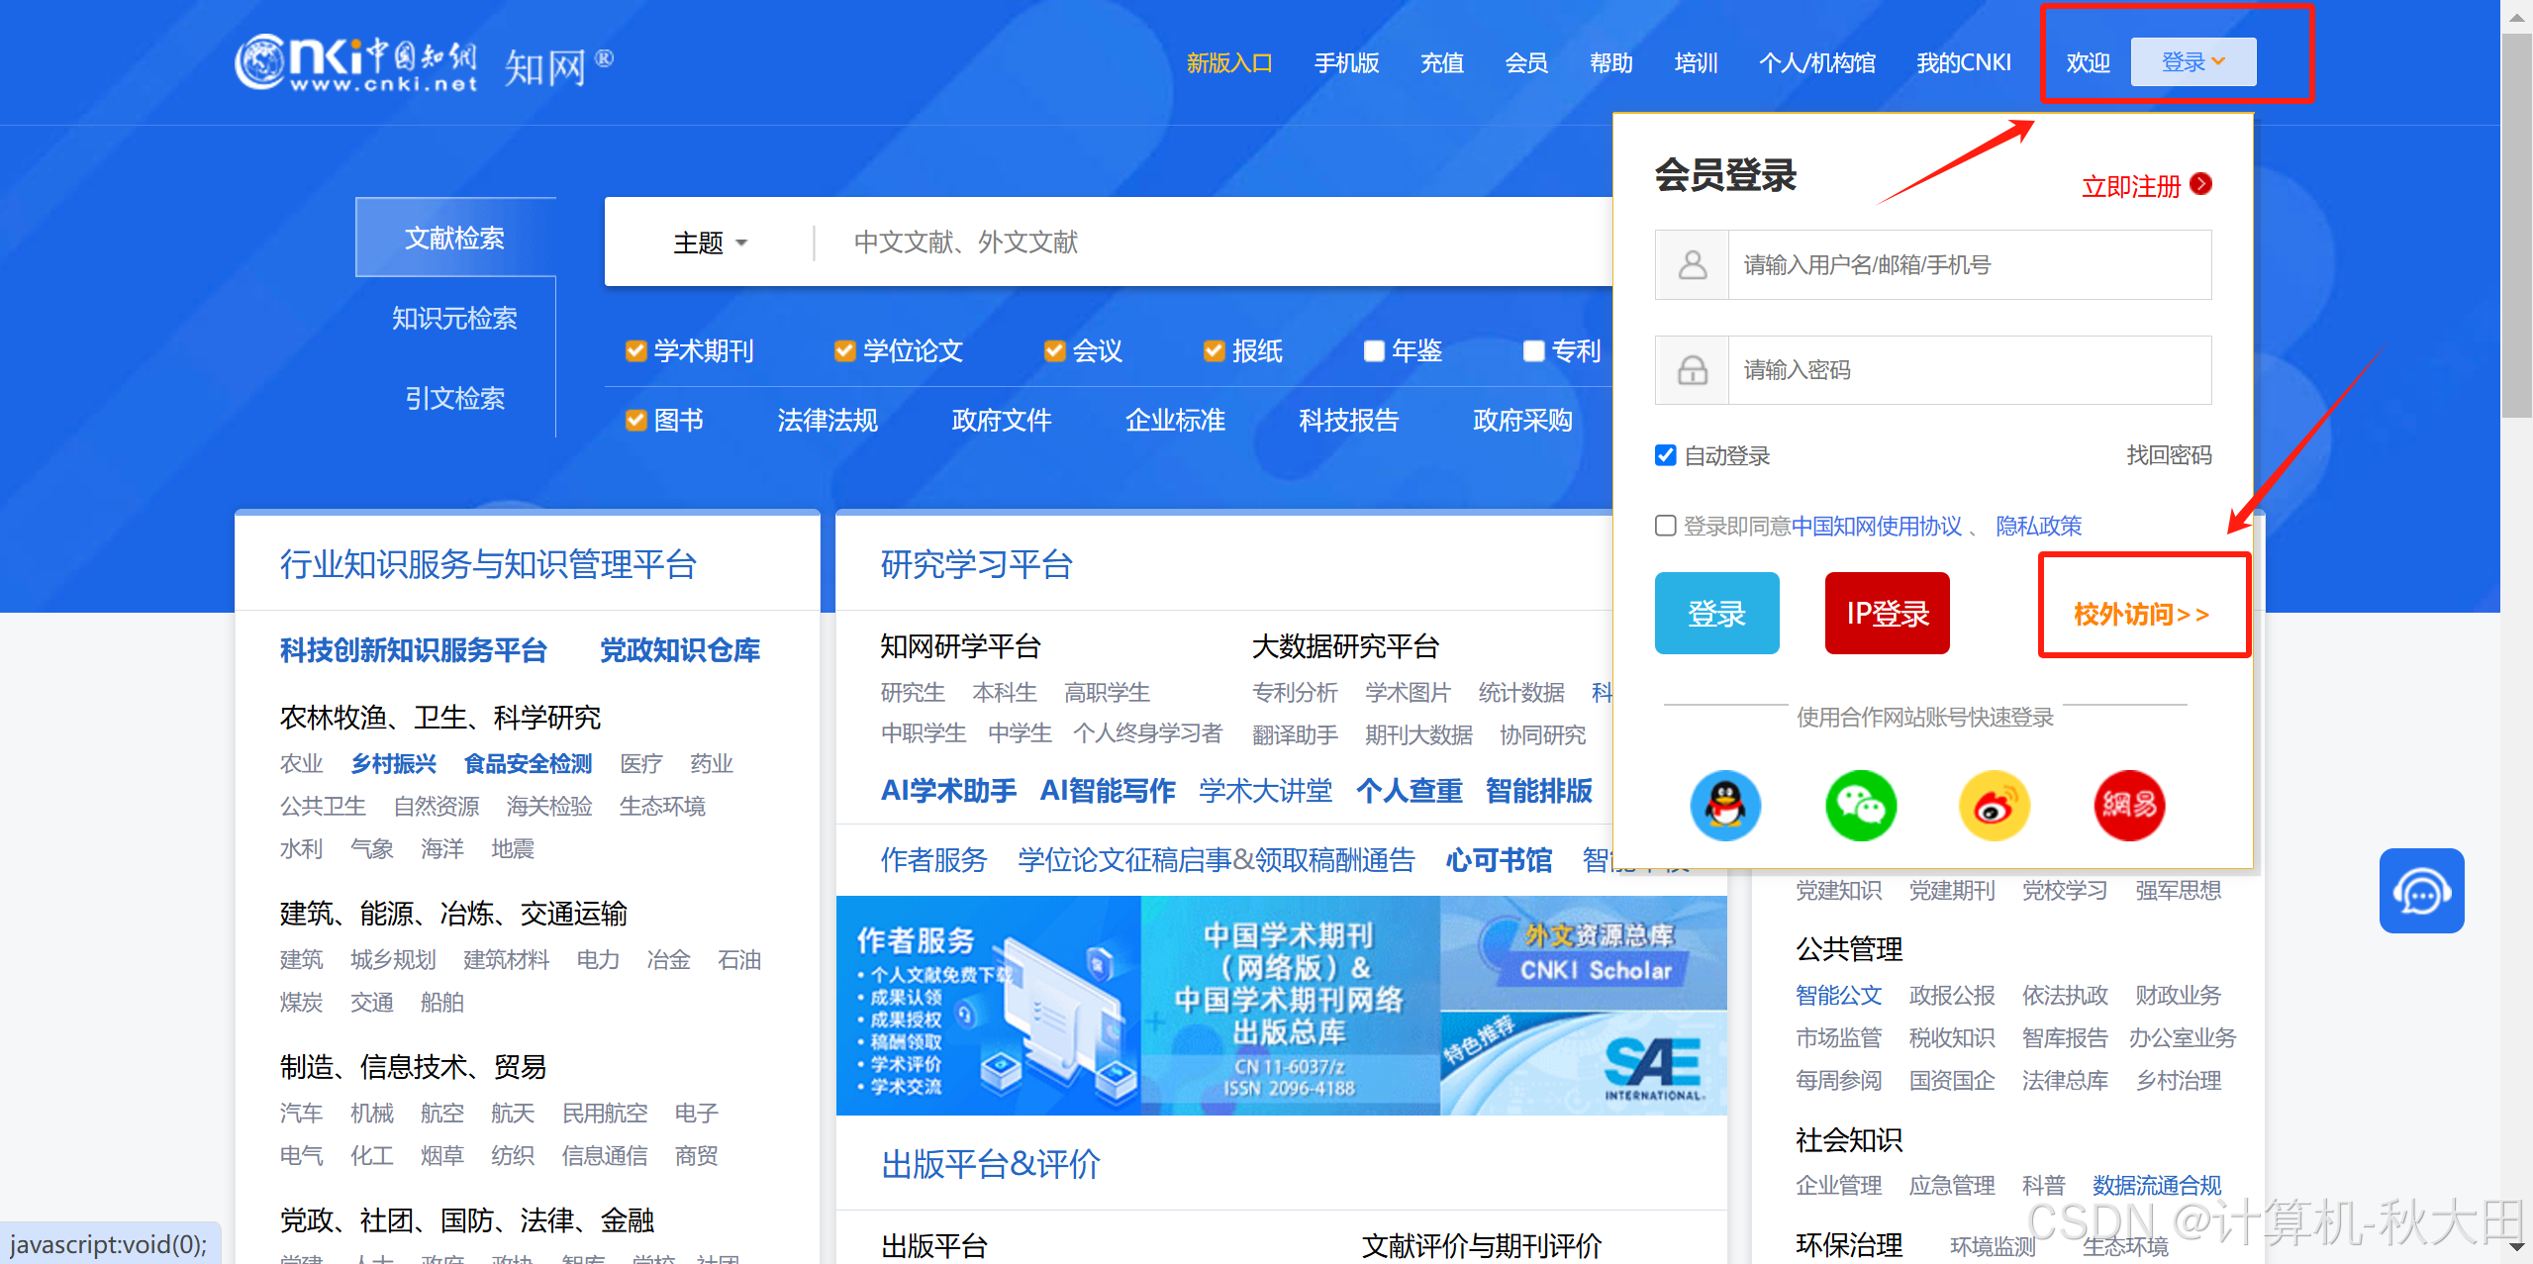Open the 新版入口 menu item
The width and height of the screenshot is (2533, 1264).
[x=1229, y=63]
